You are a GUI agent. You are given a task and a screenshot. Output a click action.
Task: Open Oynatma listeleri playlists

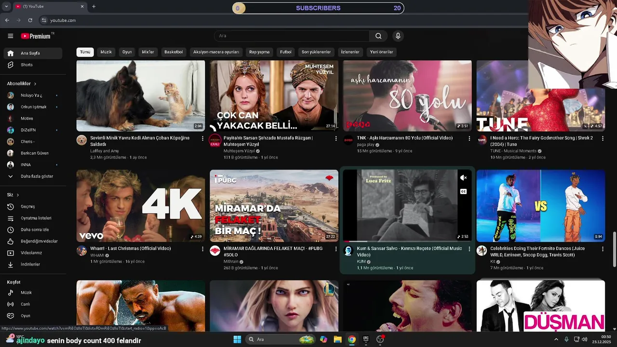33,218
